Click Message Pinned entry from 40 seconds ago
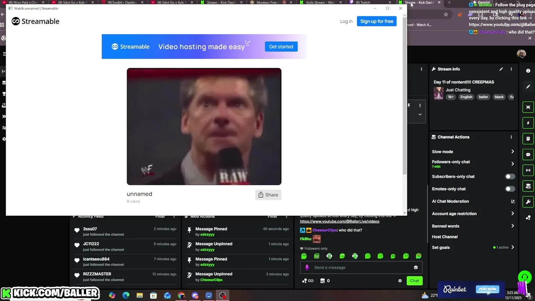 [x=237, y=232]
